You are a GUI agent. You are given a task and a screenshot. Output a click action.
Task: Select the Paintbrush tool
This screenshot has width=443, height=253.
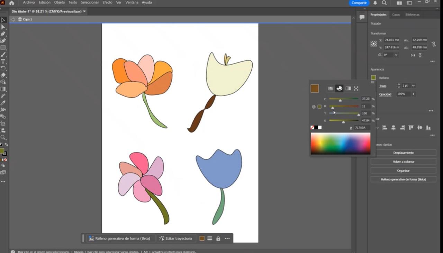click(x=3, y=55)
